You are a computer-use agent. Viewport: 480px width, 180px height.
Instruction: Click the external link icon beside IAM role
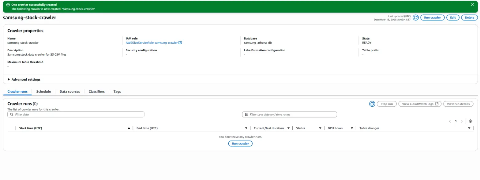click(180, 43)
